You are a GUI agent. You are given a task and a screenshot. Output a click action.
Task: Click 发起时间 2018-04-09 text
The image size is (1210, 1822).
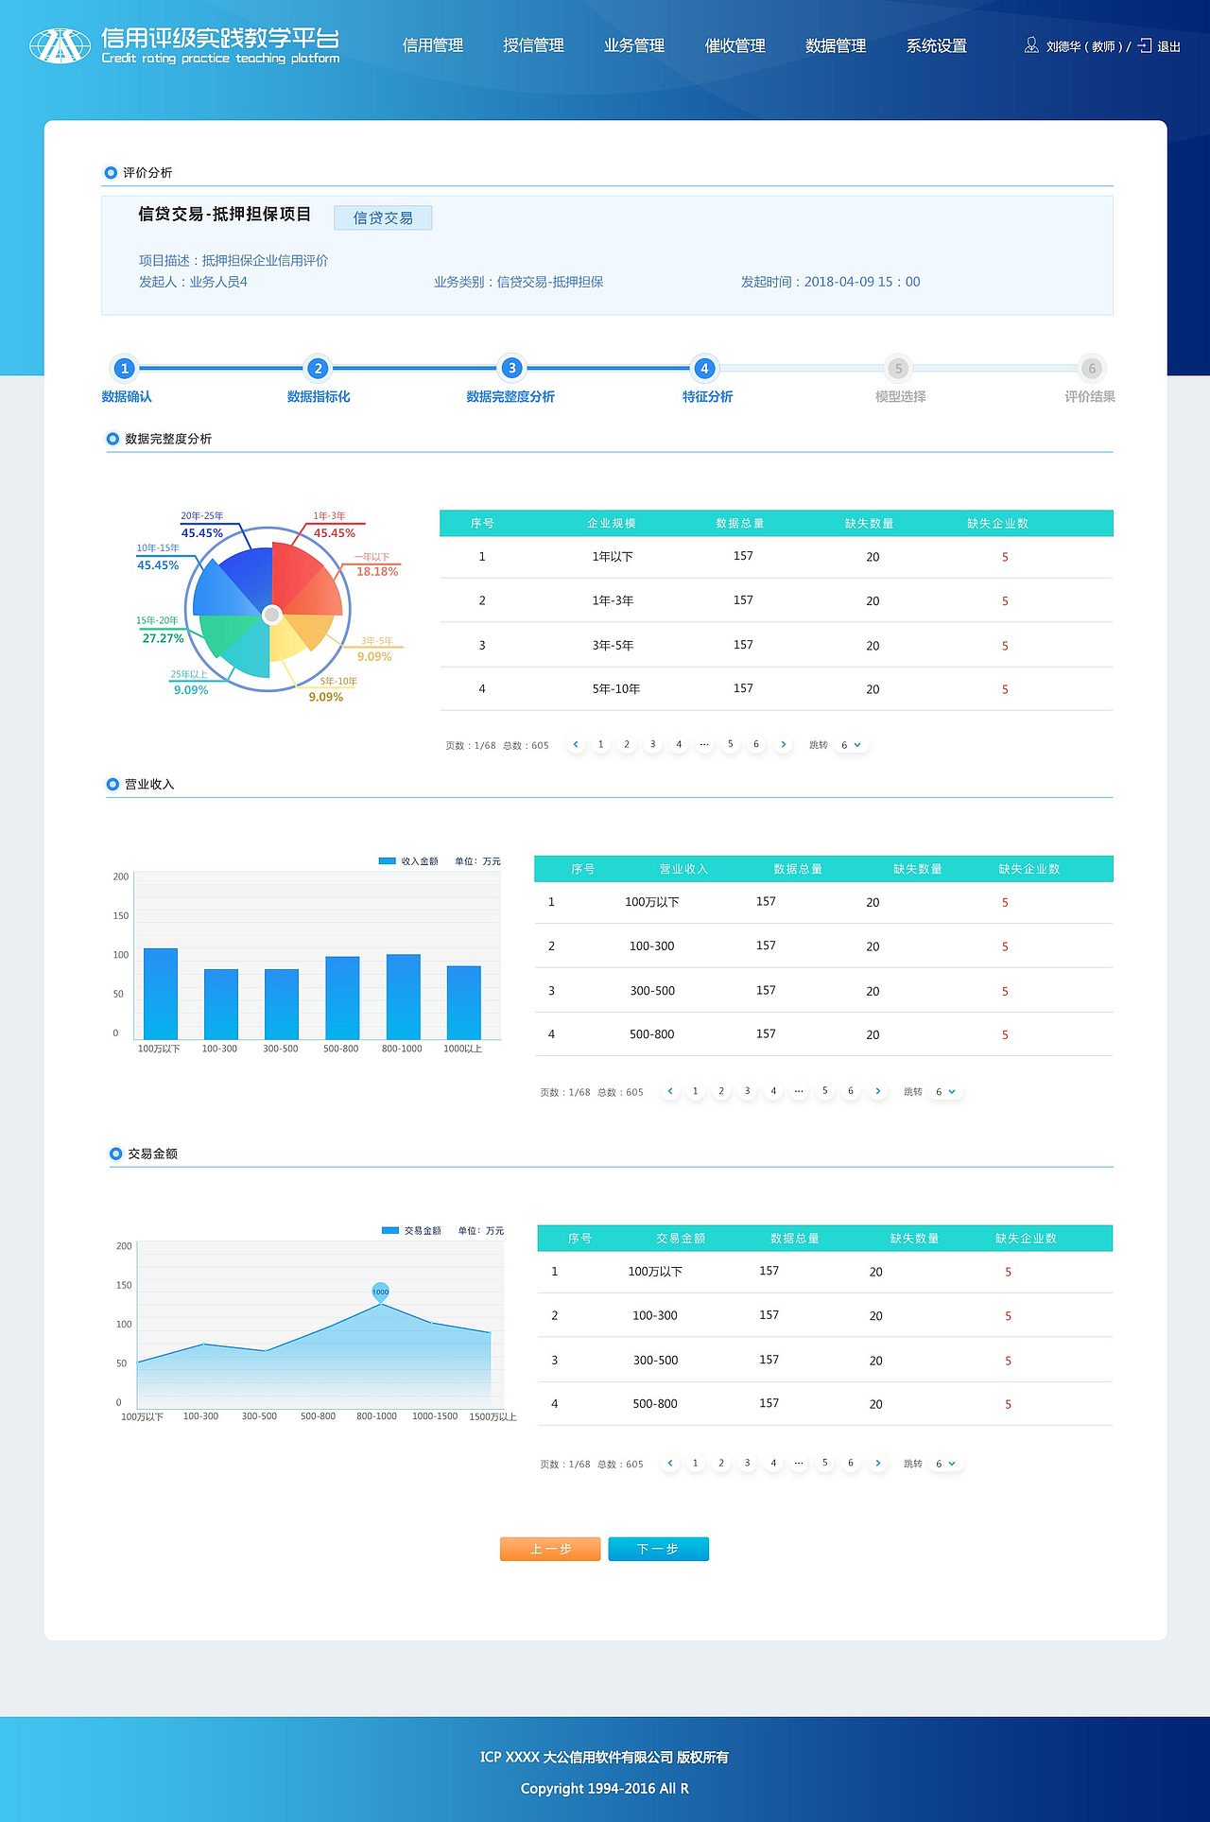coord(830,282)
